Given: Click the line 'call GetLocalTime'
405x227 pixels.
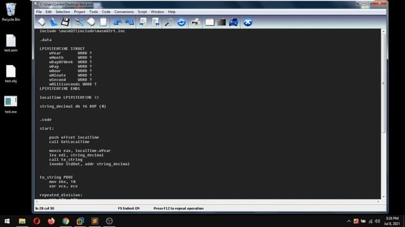Looking at the screenshot, I should tap(69, 142).
